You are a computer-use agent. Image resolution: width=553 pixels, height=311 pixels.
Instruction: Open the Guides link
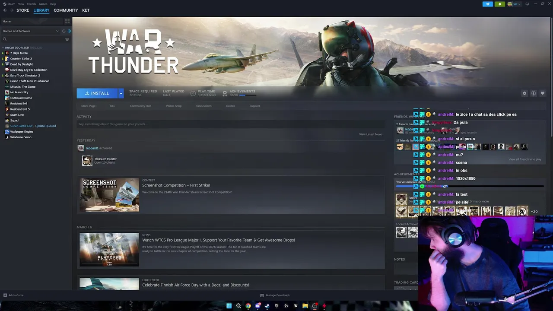pos(230,106)
